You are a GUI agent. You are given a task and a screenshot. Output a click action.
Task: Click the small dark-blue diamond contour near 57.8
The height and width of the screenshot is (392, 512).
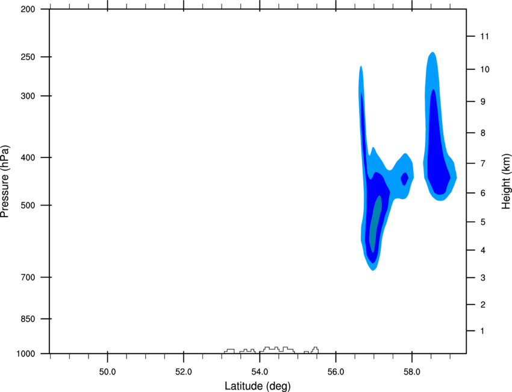click(x=405, y=179)
